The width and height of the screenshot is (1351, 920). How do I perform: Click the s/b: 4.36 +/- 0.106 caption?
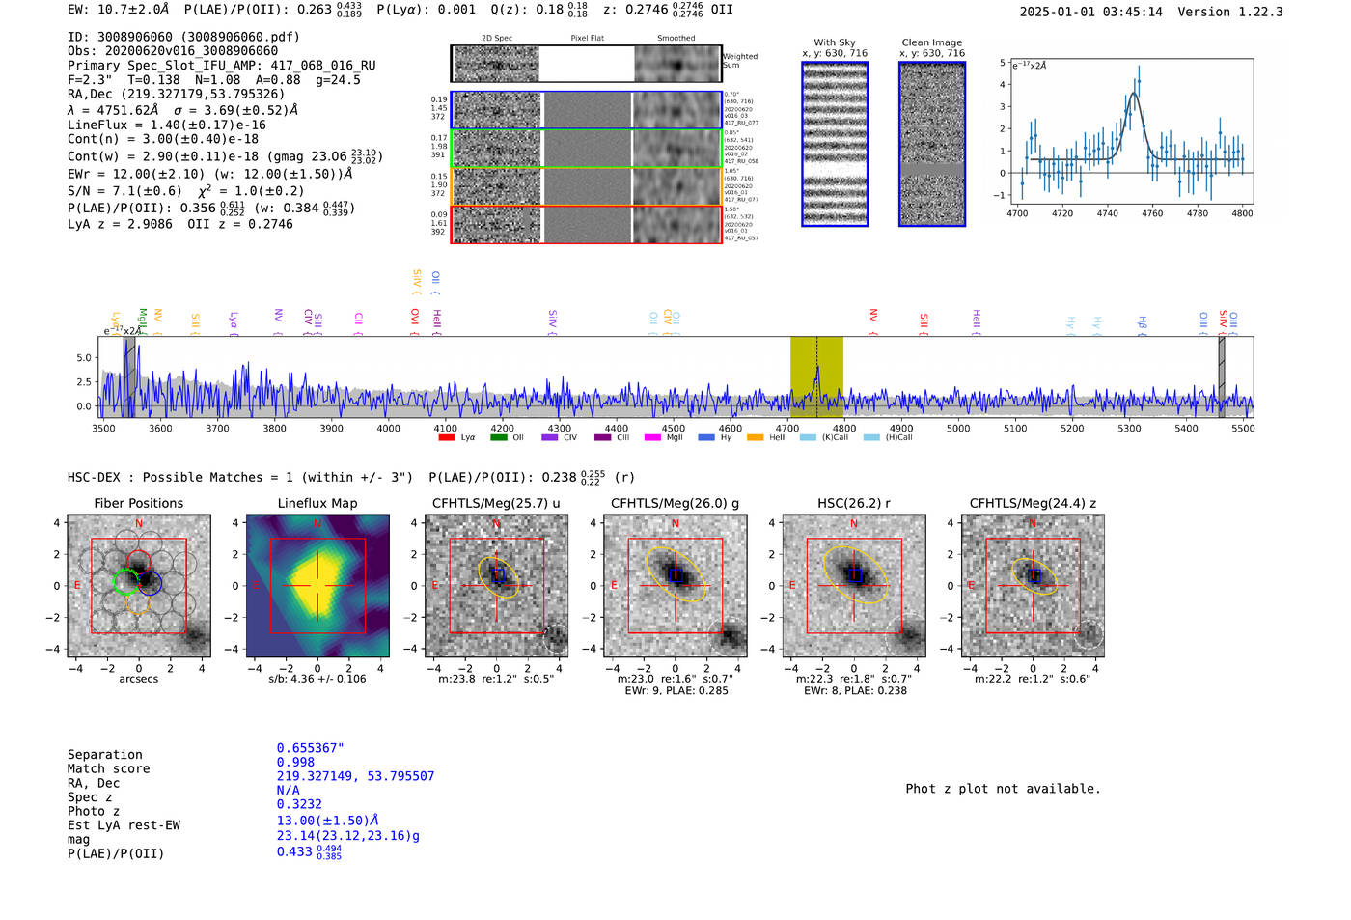317,679
